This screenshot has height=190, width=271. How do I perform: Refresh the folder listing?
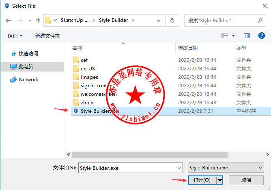(x=172, y=21)
